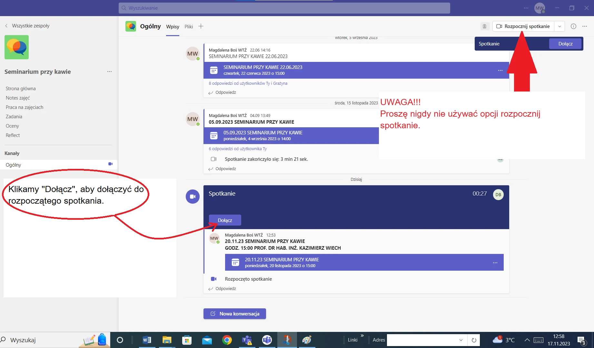The height and width of the screenshot is (348, 594).
Task: Expand the Rozpocznij spotkanie dropdown arrow
Action: pyautogui.click(x=559, y=26)
